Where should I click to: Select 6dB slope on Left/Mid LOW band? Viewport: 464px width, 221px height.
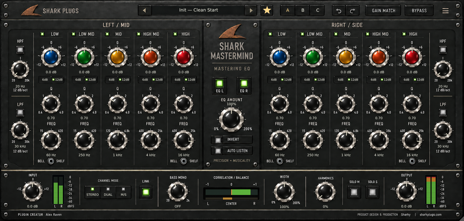pos(45,80)
